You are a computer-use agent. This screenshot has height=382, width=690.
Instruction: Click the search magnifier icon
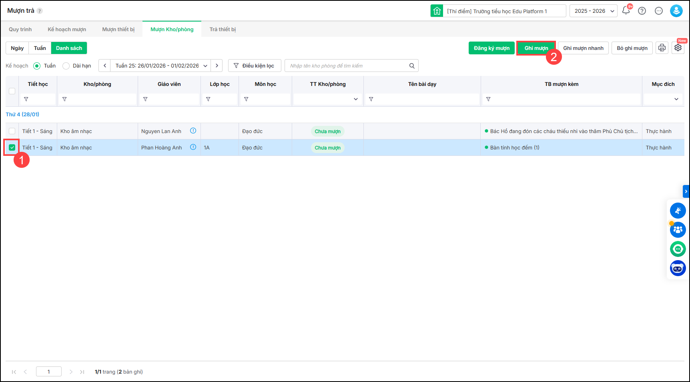click(x=412, y=66)
